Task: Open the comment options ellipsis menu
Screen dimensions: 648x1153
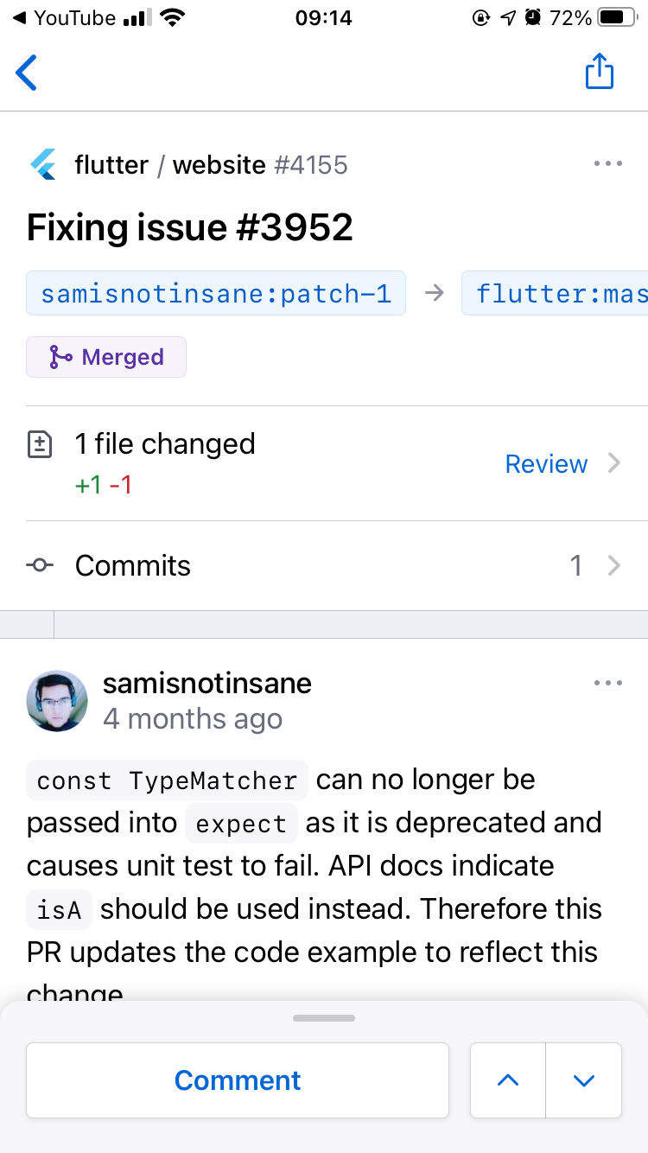Action: coord(608,683)
